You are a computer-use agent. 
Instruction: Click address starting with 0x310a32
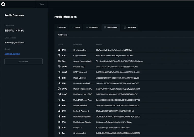point(117,83)
